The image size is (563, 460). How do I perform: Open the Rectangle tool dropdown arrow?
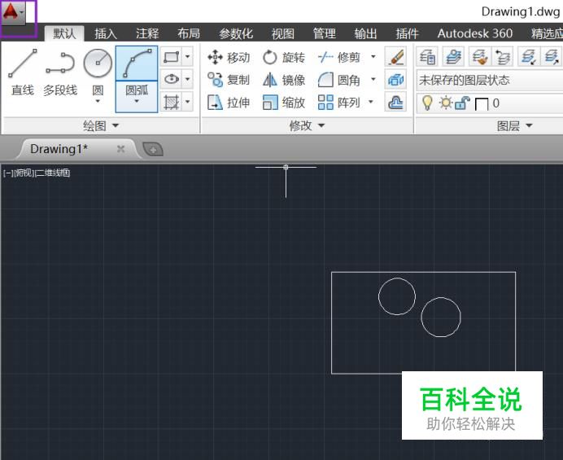187,57
